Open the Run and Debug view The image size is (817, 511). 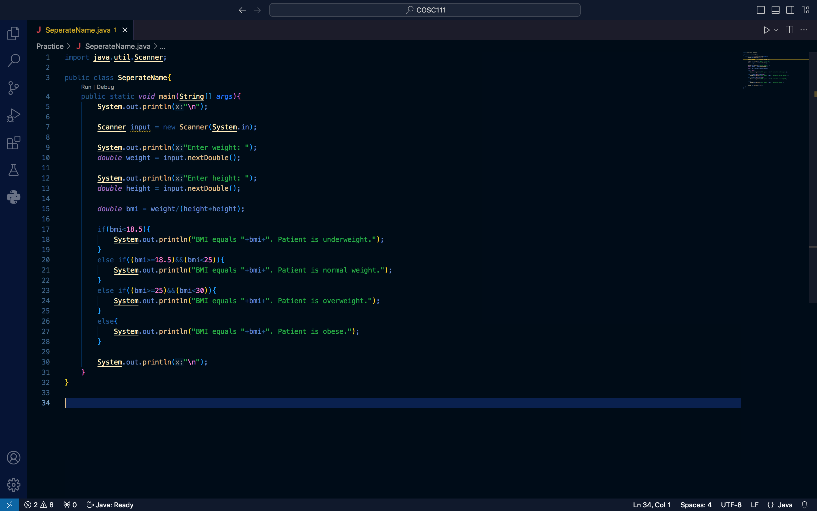click(14, 115)
